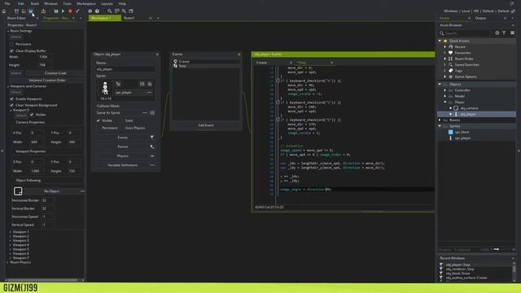Toggle obj_player Persistent checkbox
The image size is (521, 293).
pos(99,128)
